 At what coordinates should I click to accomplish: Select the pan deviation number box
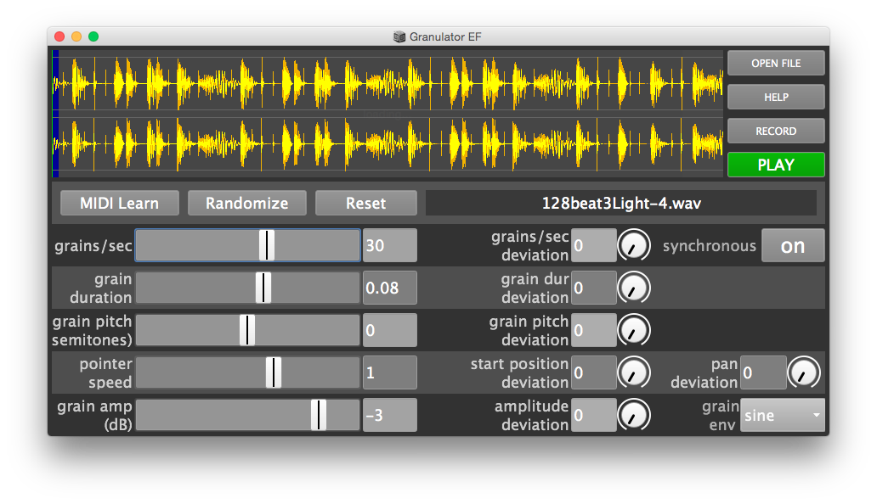(763, 372)
